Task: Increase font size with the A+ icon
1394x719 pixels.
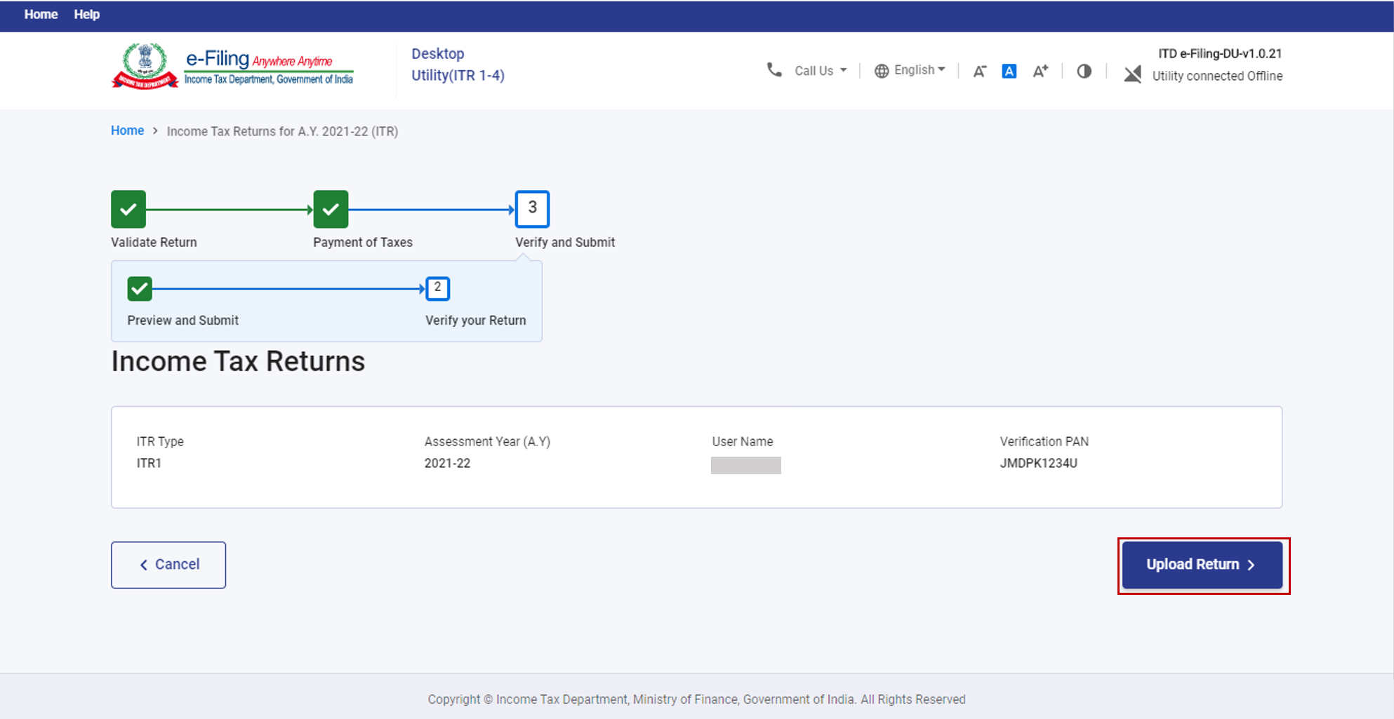Action: pos(1040,71)
